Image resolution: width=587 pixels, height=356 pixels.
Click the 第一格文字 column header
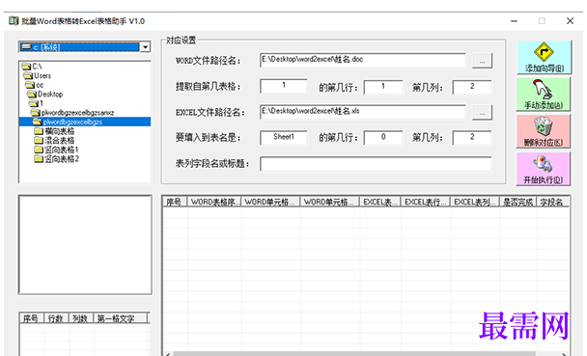click(121, 318)
